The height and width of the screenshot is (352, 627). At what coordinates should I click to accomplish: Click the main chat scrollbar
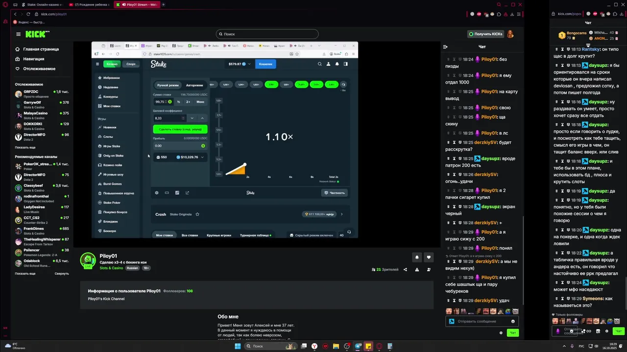point(523,261)
